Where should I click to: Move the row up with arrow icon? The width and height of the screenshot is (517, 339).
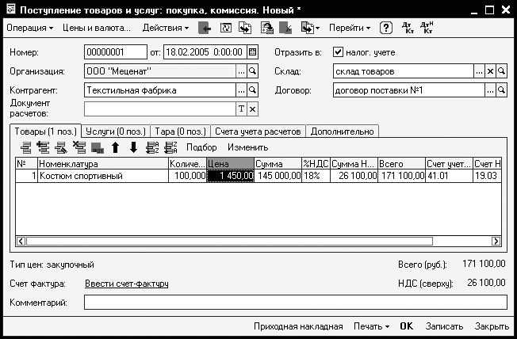[115, 147]
